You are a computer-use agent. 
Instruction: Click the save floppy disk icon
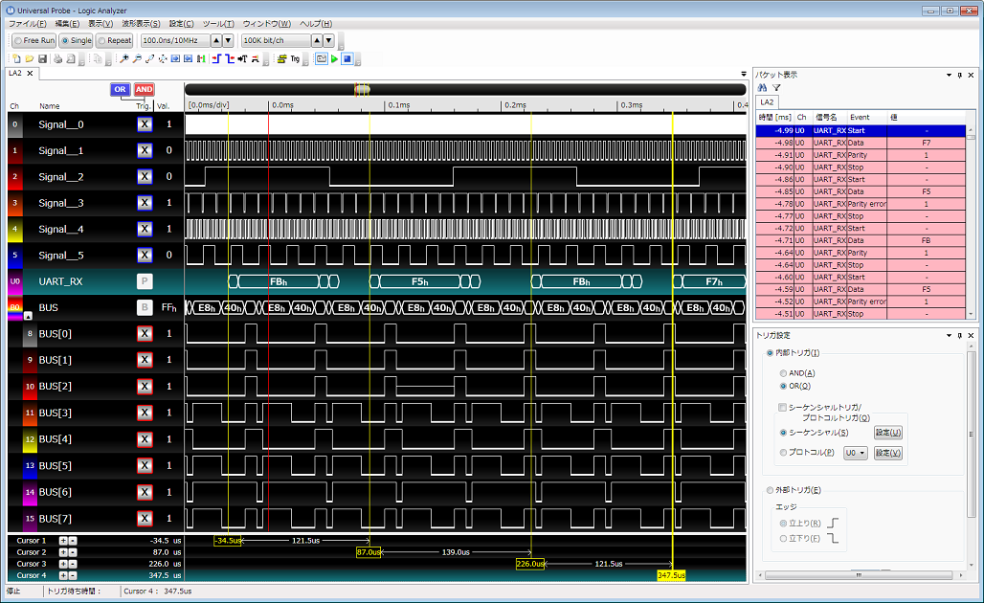click(x=43, y=59)
